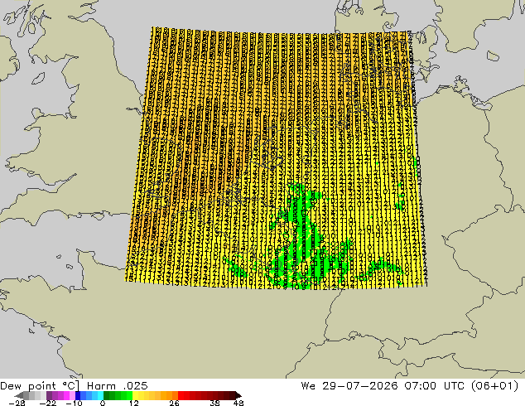The width and height of the screenshot is (525, 406).
Task: Click the 'We 29-07-2026 07:00 UTC (06+01)' timestamp
Action: tap(410, 386)
